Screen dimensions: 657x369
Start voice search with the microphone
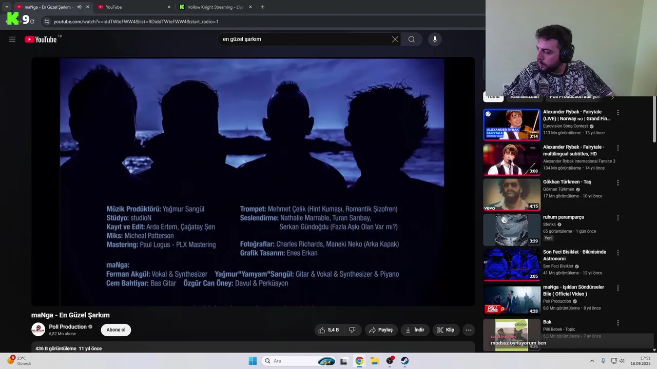[435, 39]
